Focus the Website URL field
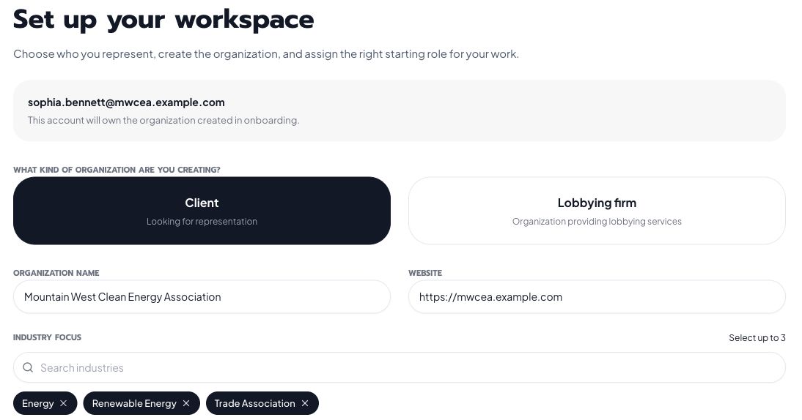The image size is (802, 420). (597, 297)
